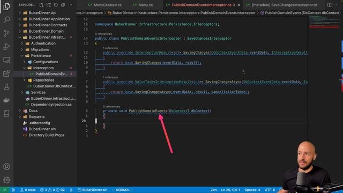
Task: Open PublishDomainEv... file in Explorer
Action: coord(51,74)
